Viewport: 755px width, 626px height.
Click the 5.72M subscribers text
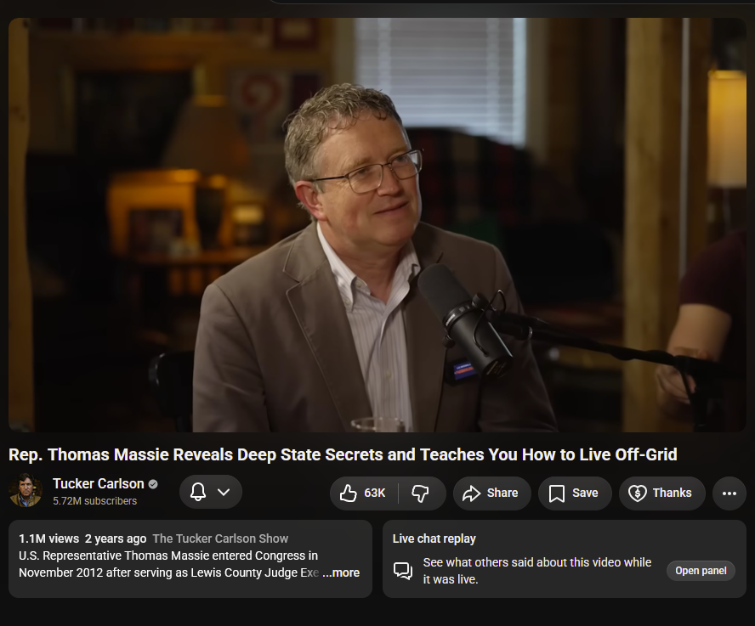pyautogui.click(x=95, y=501)
